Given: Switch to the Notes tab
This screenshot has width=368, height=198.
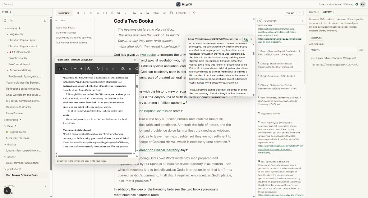Looking at the screenshot, I should (x=313, y=12).
